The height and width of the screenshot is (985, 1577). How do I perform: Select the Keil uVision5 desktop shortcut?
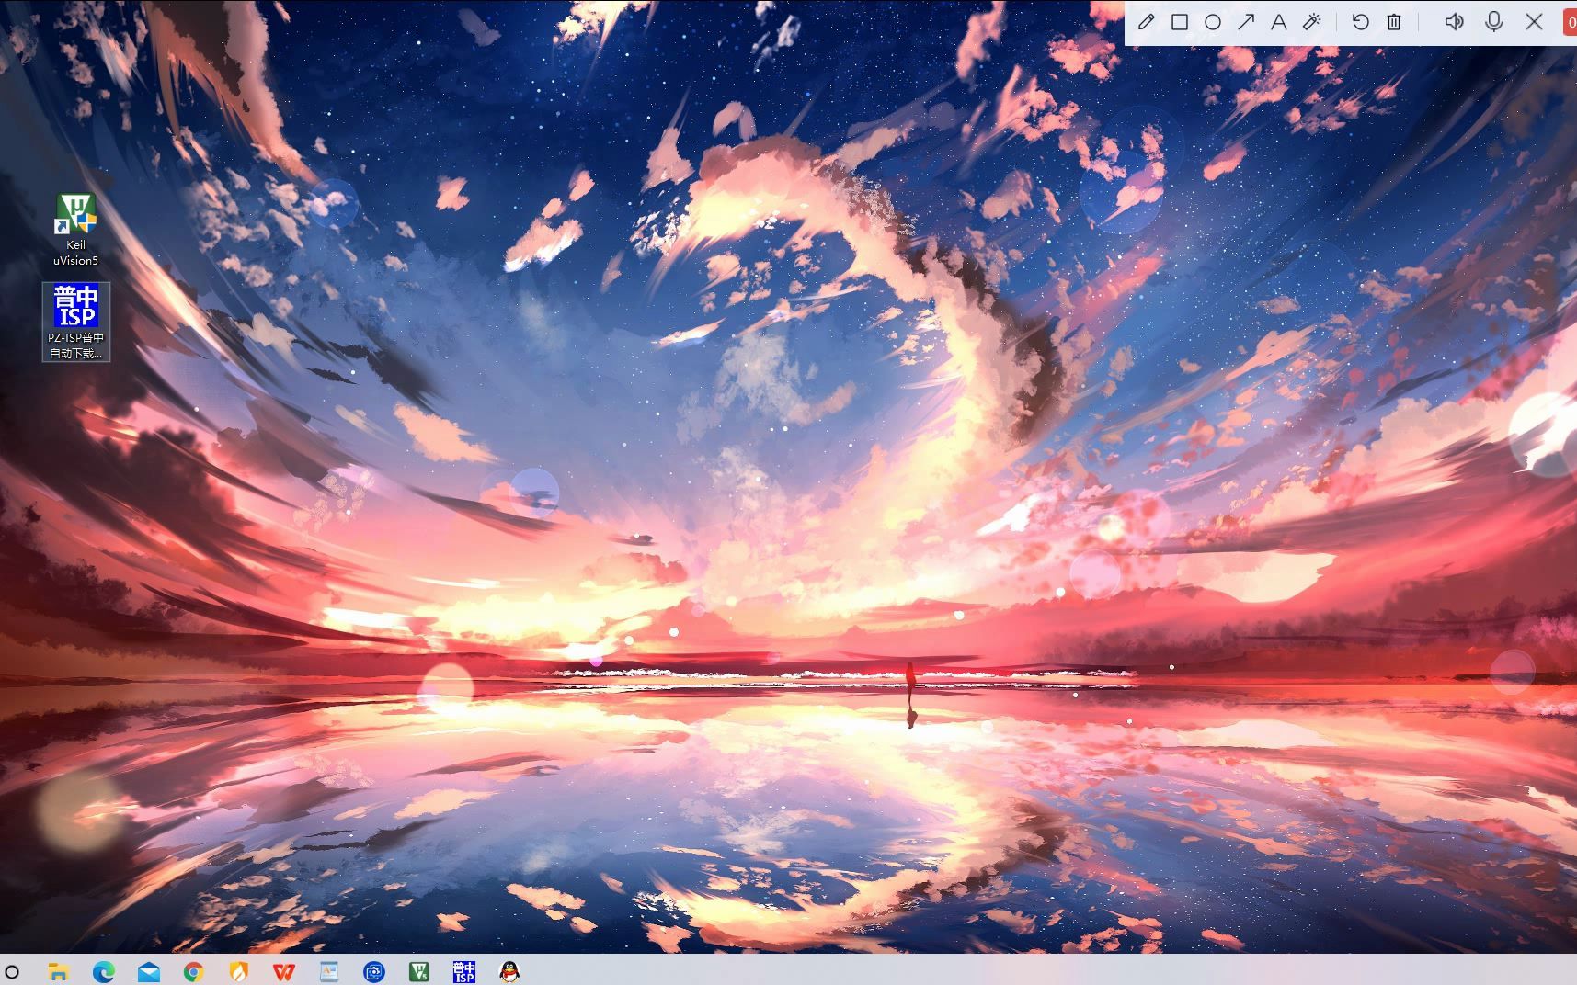click(75, 231)
